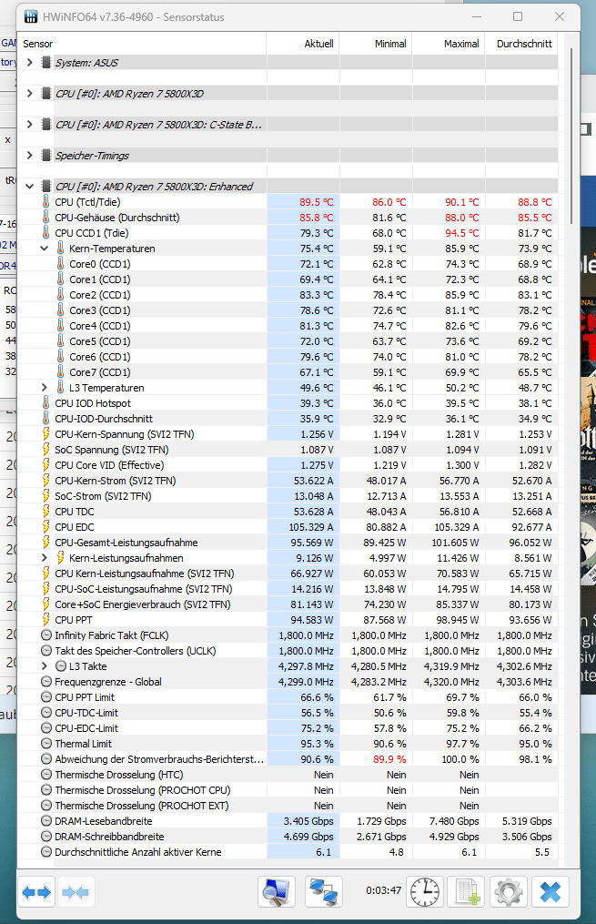Open the sensor search monitor-magnifier button
This screenshot has height=924, width=596.
click(277, 891)
